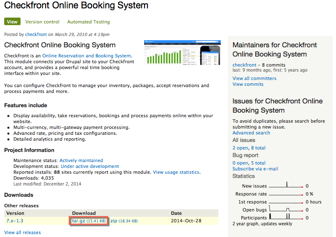Open 5 total bug reports link

click(x=258, y=163)
